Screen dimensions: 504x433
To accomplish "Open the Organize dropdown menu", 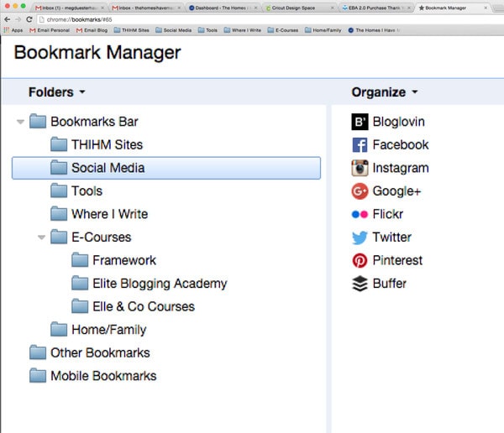I will point(384,92).
